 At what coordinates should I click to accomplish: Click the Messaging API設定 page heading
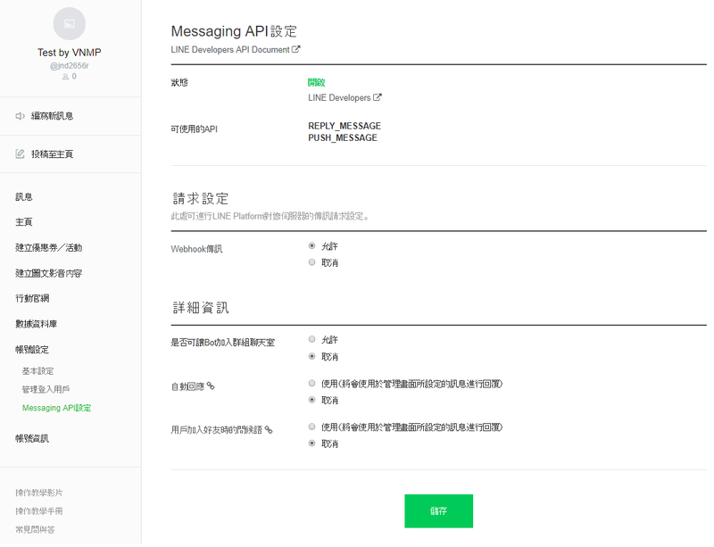[234, 31]
